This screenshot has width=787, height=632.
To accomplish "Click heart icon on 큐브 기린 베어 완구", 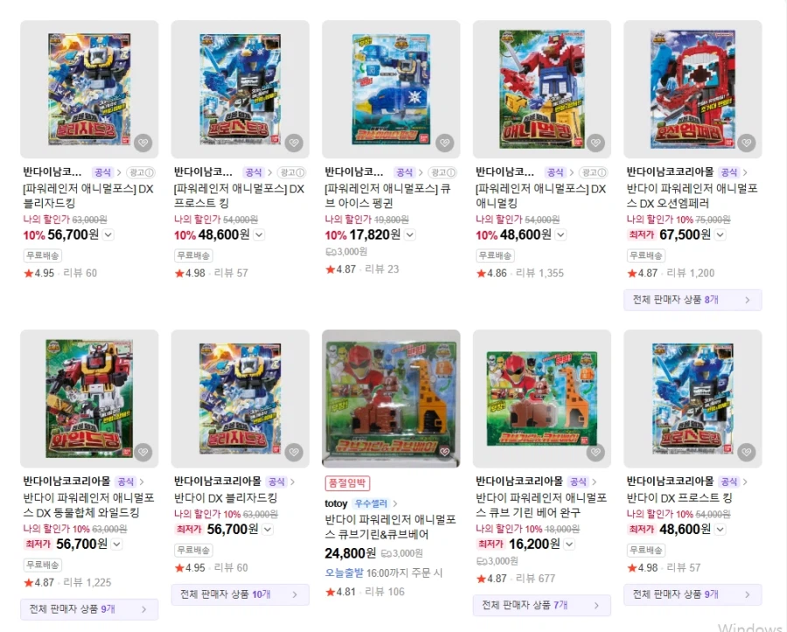I will click(x=595, y=453).
